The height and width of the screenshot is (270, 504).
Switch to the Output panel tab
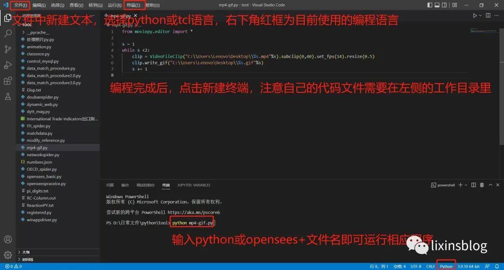point(125,185)
